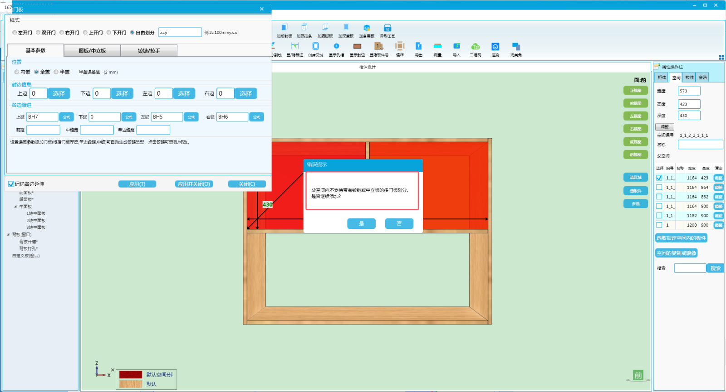Screen dimensions: 726x392
Task: Click the search input beside 搜索
Action: coord(690,268)
